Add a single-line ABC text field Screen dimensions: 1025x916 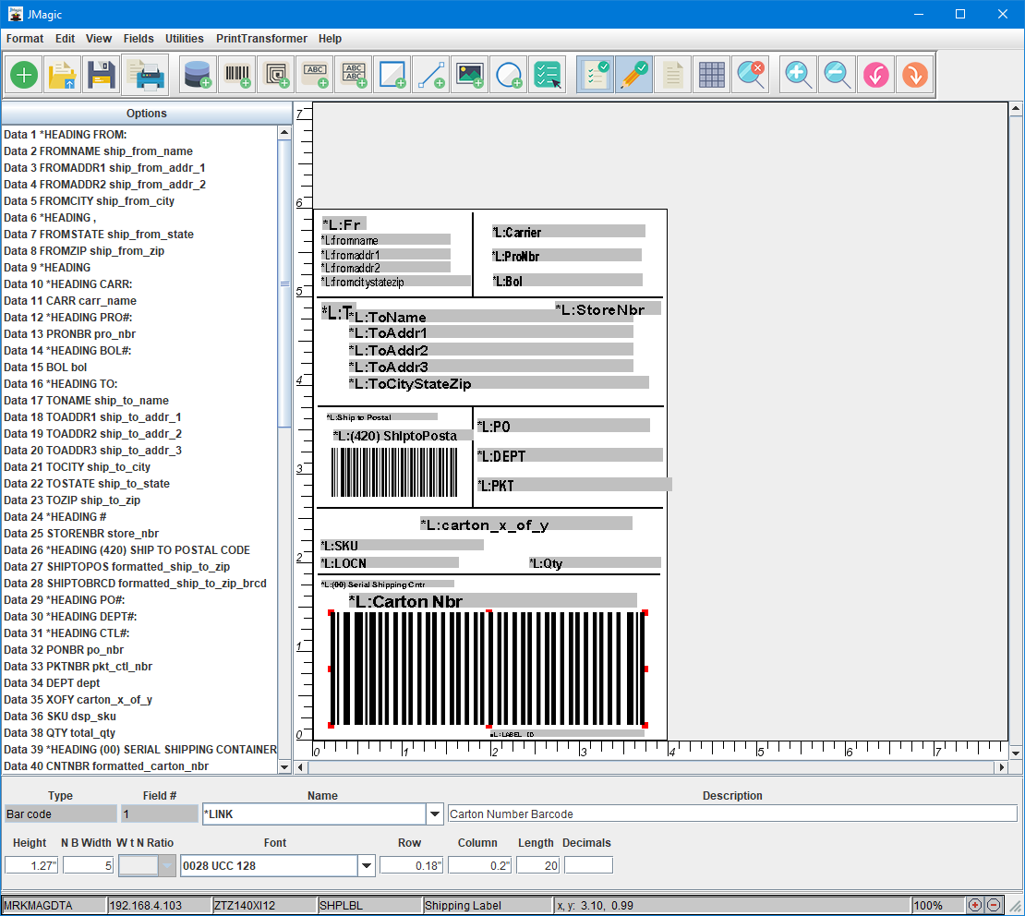tap(315, 75)
